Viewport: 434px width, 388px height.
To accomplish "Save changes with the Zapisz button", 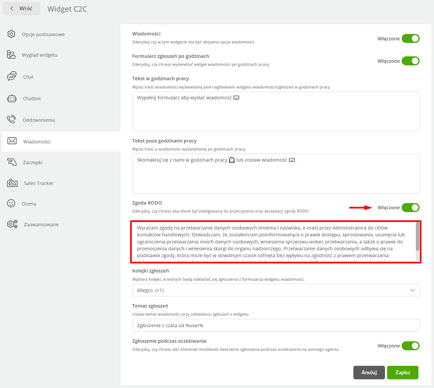I will pos(403,373).
